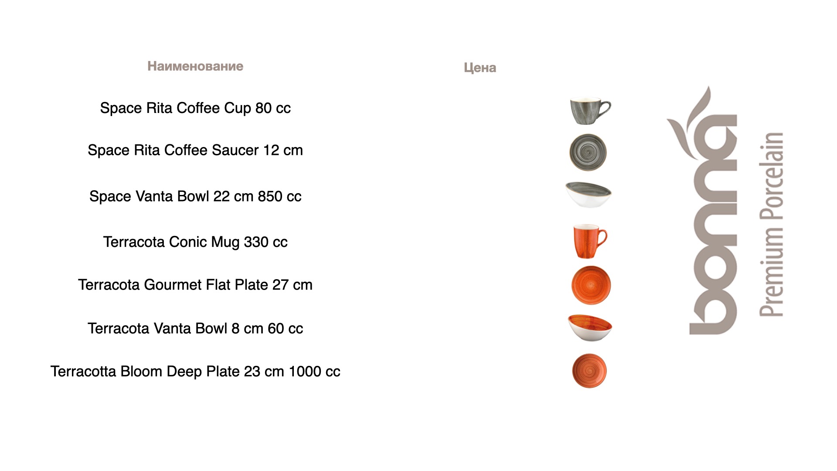Click the grey Space Vanta bowl picture
The height and width of the screenshot is (471, 837).
[x=589, y=195]
